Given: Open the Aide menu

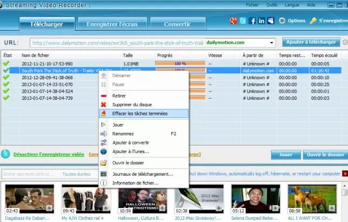Looking at the screenshot, I should pyautogui.click(x=311, y=5).
